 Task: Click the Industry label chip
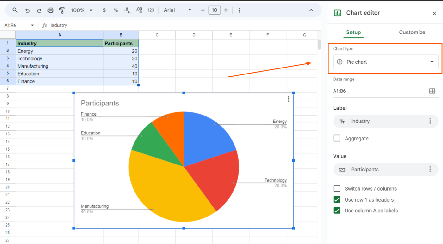point(386,121)
